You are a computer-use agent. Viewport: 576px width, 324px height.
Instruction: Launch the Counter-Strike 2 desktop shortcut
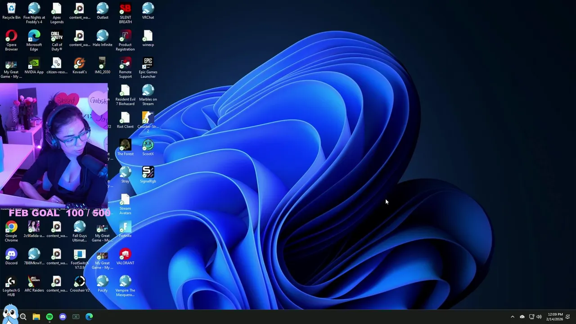coord(148,121)
